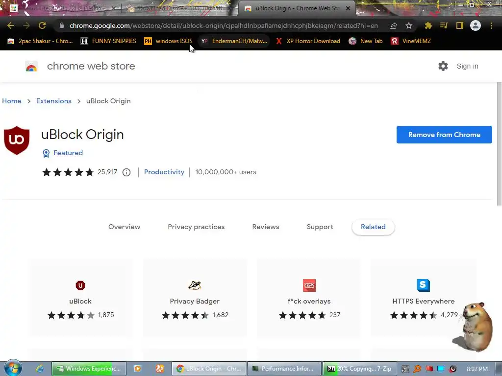Image resolution: width=502 pixels, height=376 pixels.
Task: Open the uBlock related extension card
Action: point(80,298)
